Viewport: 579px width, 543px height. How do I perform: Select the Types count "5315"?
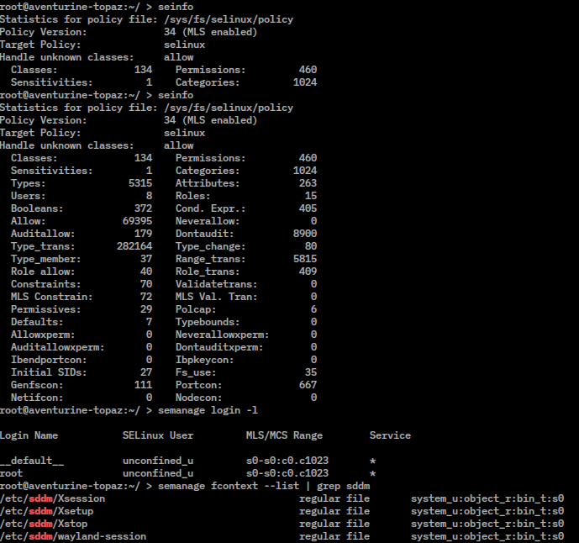pyautogui.click(x=140, y=183)
